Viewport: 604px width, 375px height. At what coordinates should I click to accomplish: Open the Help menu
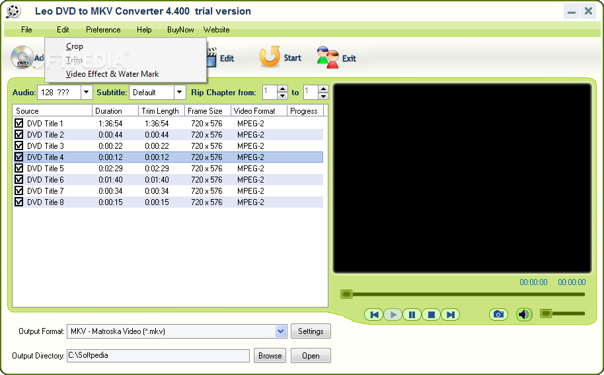click(144, 30)
